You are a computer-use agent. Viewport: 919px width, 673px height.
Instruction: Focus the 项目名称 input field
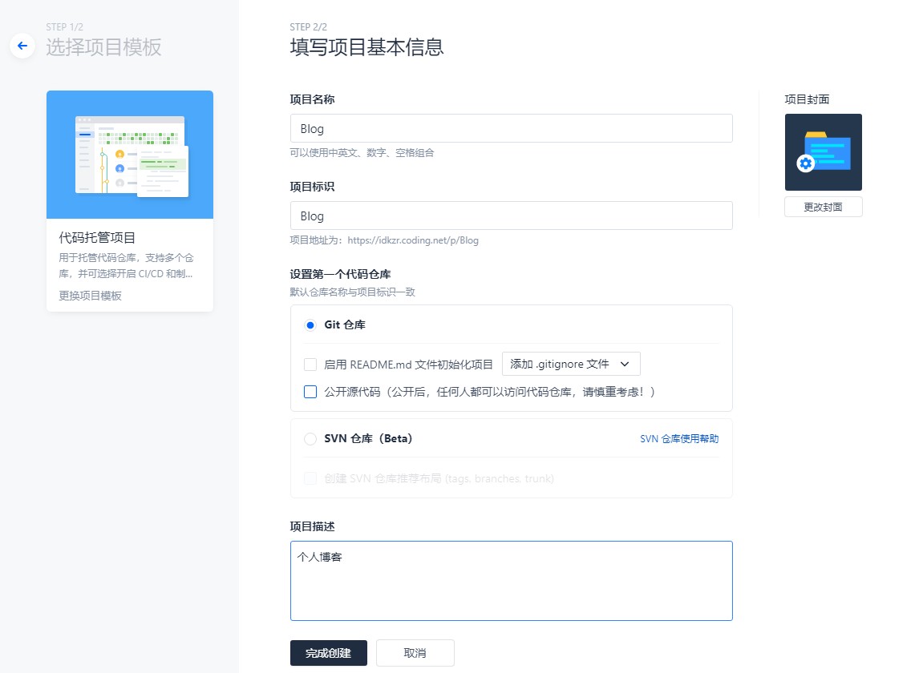pos(511,128)
